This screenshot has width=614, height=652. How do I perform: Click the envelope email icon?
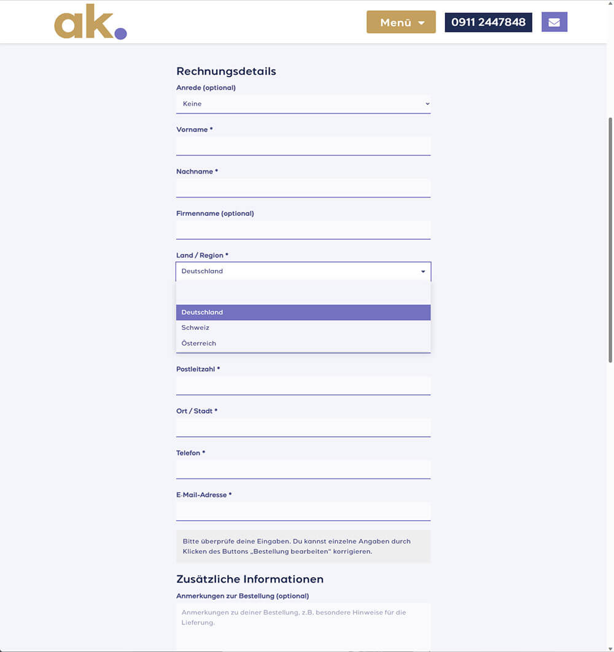[x=554, y=22]
